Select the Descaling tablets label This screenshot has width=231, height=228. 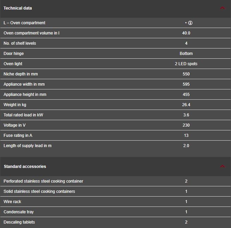point(19,222)
